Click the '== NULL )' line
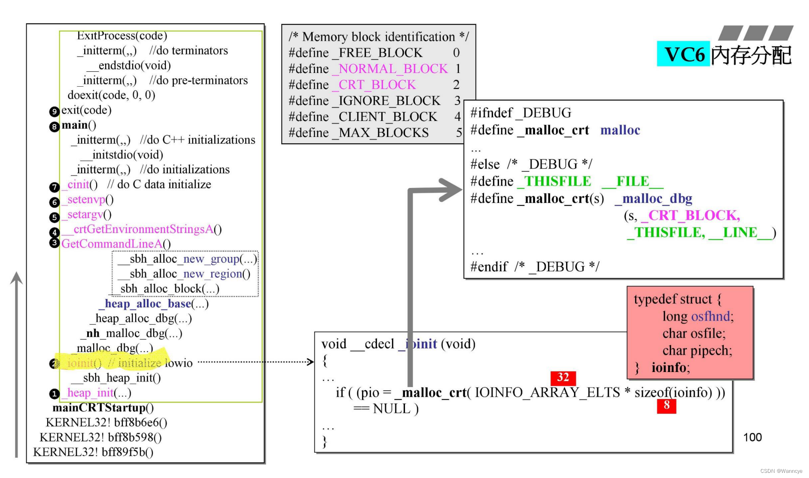The height and width of the screenshot is (478, 809). [x=386, y=409]
